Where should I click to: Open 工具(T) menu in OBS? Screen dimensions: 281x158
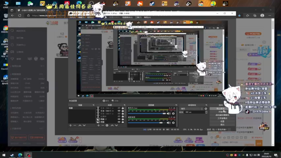[x=138, y=17]
